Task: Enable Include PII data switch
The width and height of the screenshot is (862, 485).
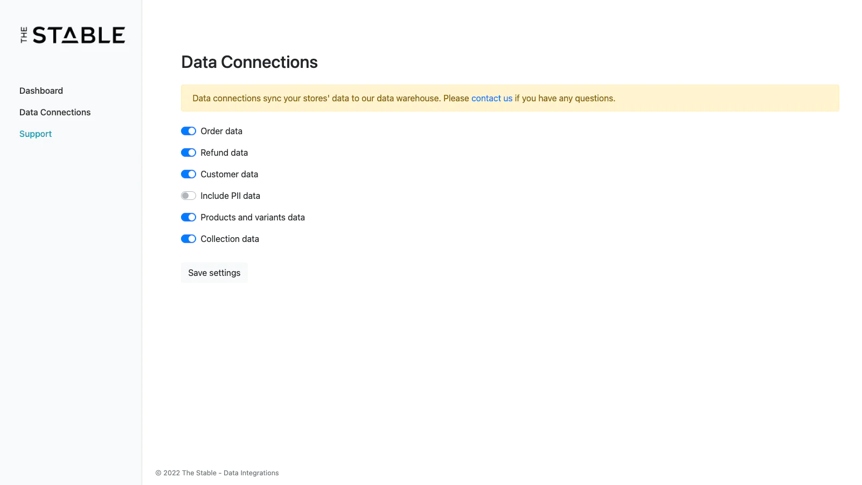Action: pyautogui.click(x=189, y=196)
